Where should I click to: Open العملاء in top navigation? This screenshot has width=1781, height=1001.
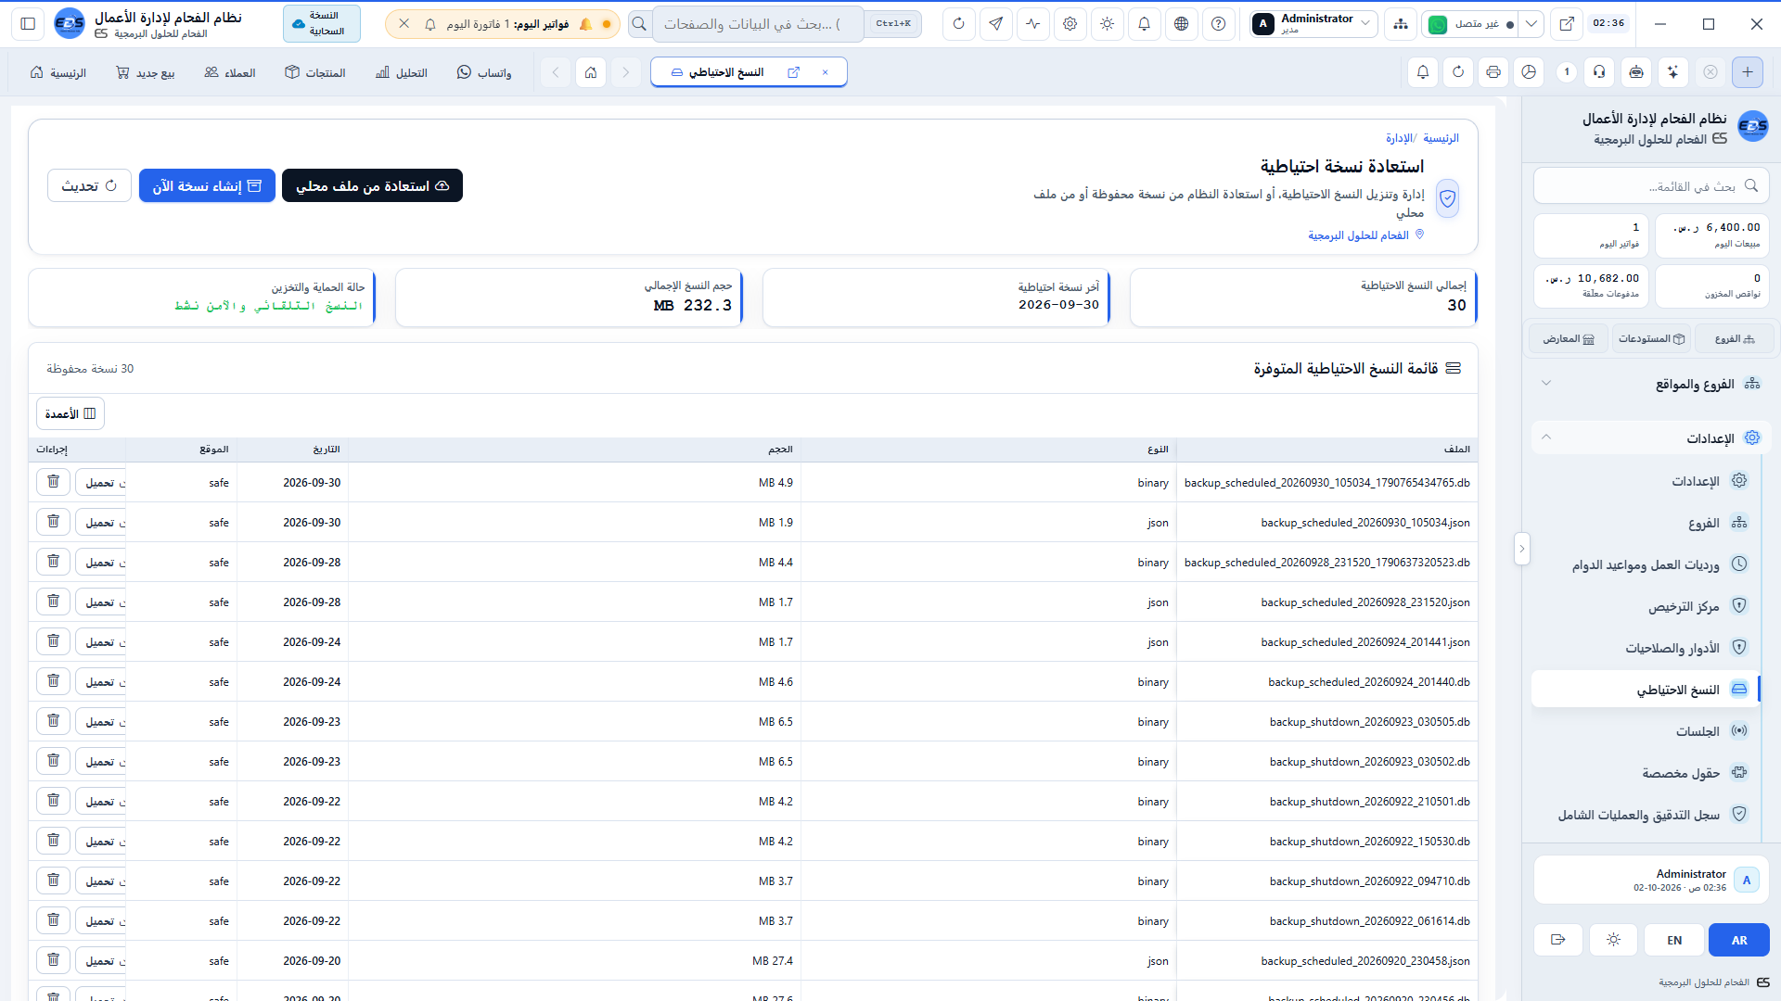coord(230,72)
